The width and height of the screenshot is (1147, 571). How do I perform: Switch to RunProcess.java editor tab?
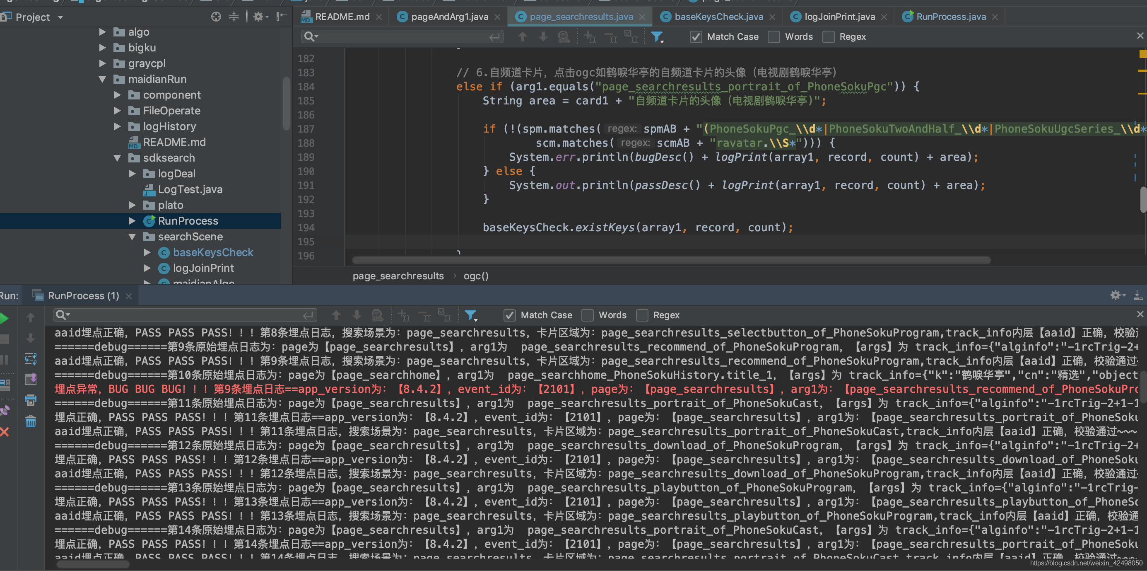[951, 17]
